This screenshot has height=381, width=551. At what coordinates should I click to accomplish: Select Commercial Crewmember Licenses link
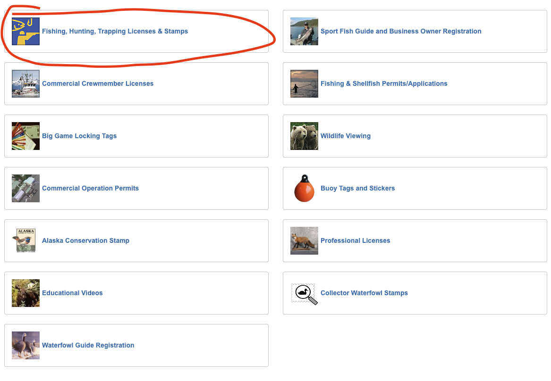pos(98,84)
